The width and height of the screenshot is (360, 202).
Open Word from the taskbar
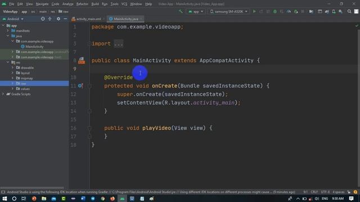tap(83, 199)
